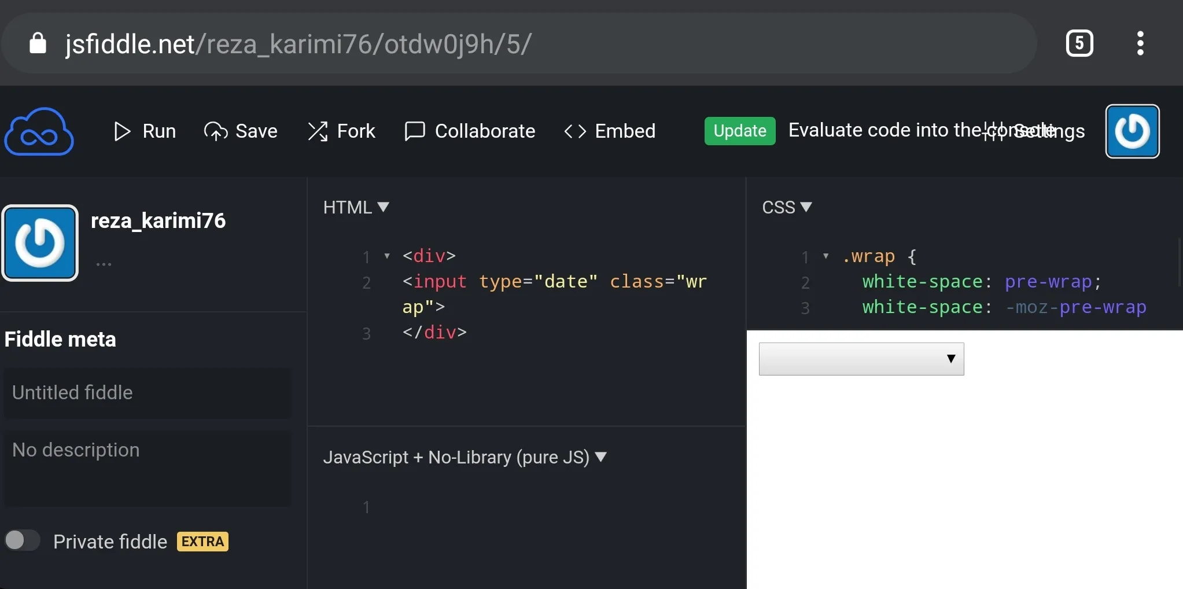Save the fiddle with cloud icon
The height and width of the screenshot is (589, 1183).
pyautogui.click(x=241, y=131)
